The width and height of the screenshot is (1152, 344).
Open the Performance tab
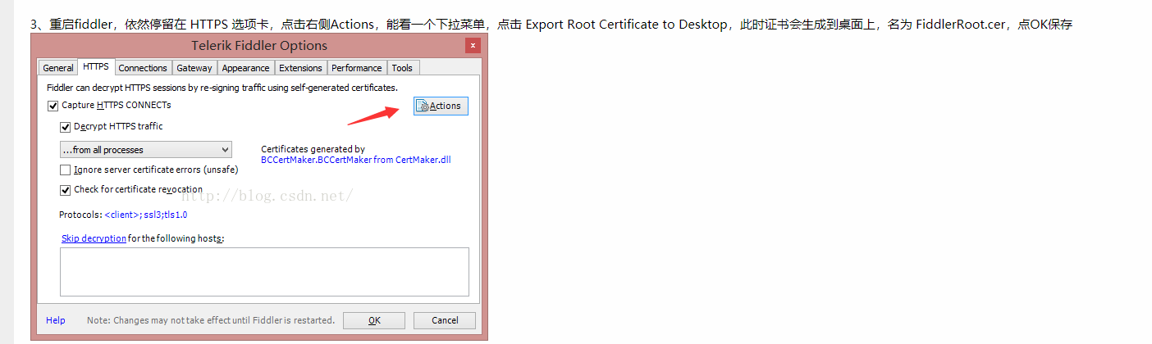357,68
